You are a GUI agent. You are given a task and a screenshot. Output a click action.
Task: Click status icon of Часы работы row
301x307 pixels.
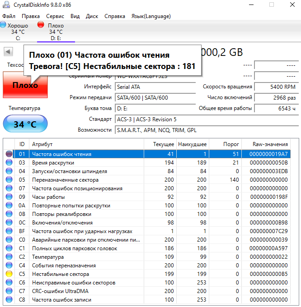[x=9, y=197]
